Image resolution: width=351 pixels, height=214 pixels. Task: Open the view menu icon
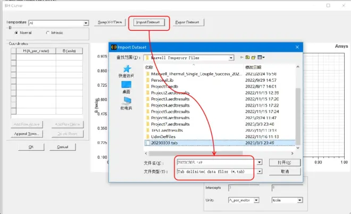click(261, 57)
